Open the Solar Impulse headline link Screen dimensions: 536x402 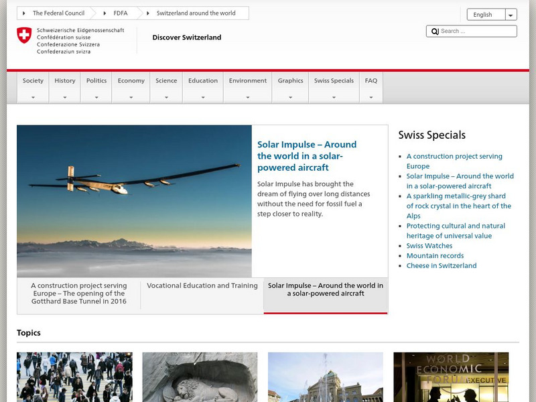pos(307,156)
